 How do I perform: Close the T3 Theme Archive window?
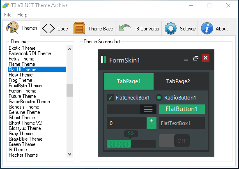click(228, 5)
